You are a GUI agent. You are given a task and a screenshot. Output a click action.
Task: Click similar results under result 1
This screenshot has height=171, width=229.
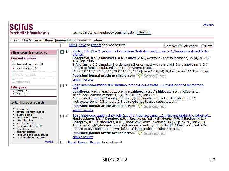click(x=83, y=80)
